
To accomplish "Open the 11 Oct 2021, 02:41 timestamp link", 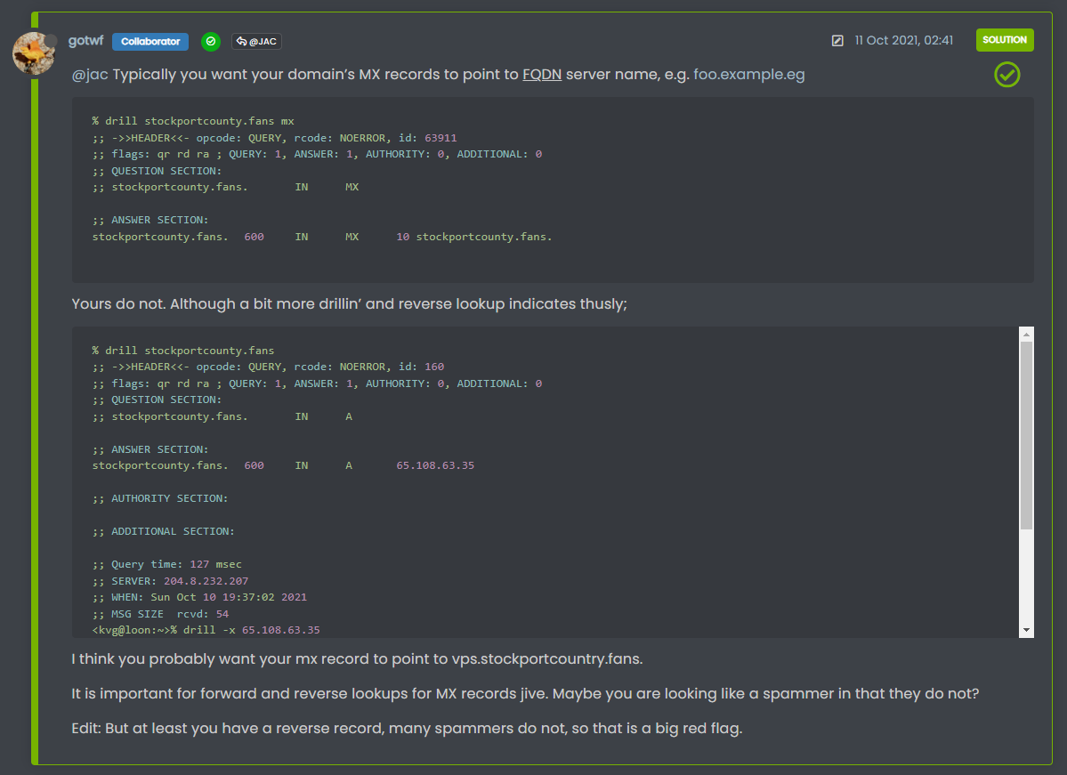I will pyautogui.click(x=903, y=41).
